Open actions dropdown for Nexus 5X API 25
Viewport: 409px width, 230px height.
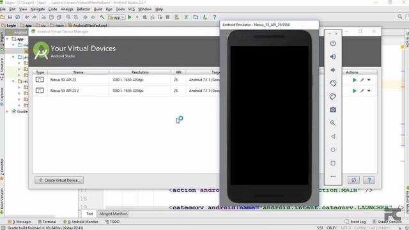(x=369, y=80)
